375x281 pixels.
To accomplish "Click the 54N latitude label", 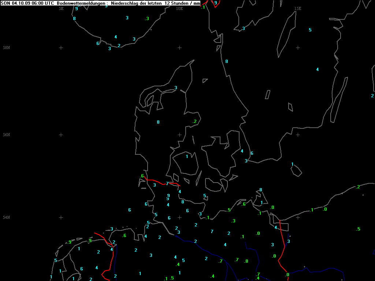I will [6, 218].
